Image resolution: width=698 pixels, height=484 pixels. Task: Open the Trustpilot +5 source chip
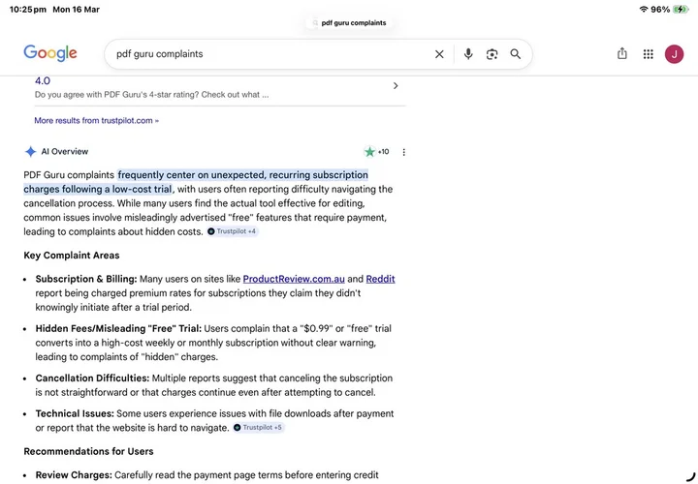258,427
